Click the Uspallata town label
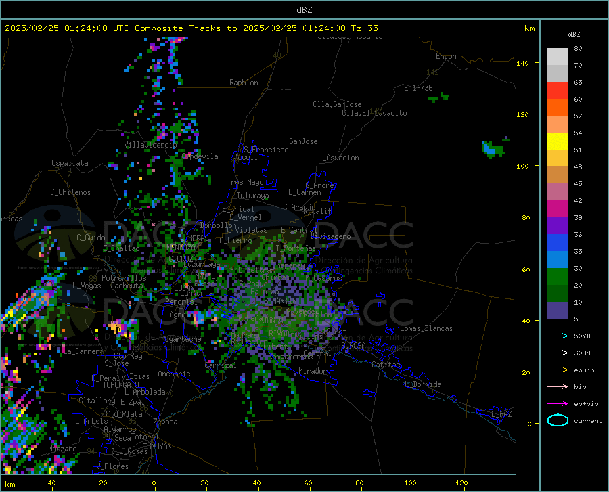Viewport: 609px width, 492px height. click(x=70, y=163)
